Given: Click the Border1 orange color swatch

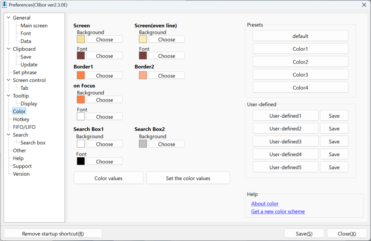Looking at the screenshot, I should (81, 75).
